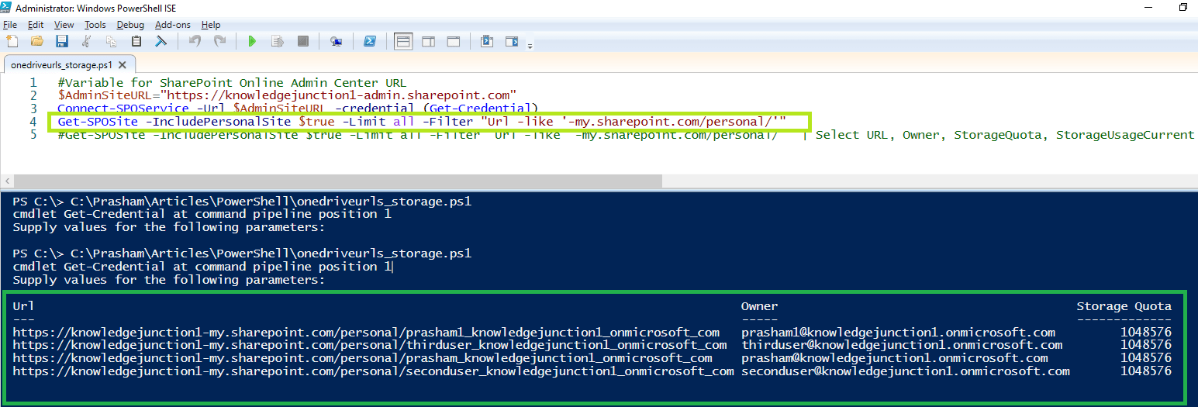Place cursor on the #Variable comment line
Image resolution: width=1198 pixels, height=407 pixels.
[x=232, y=83]
